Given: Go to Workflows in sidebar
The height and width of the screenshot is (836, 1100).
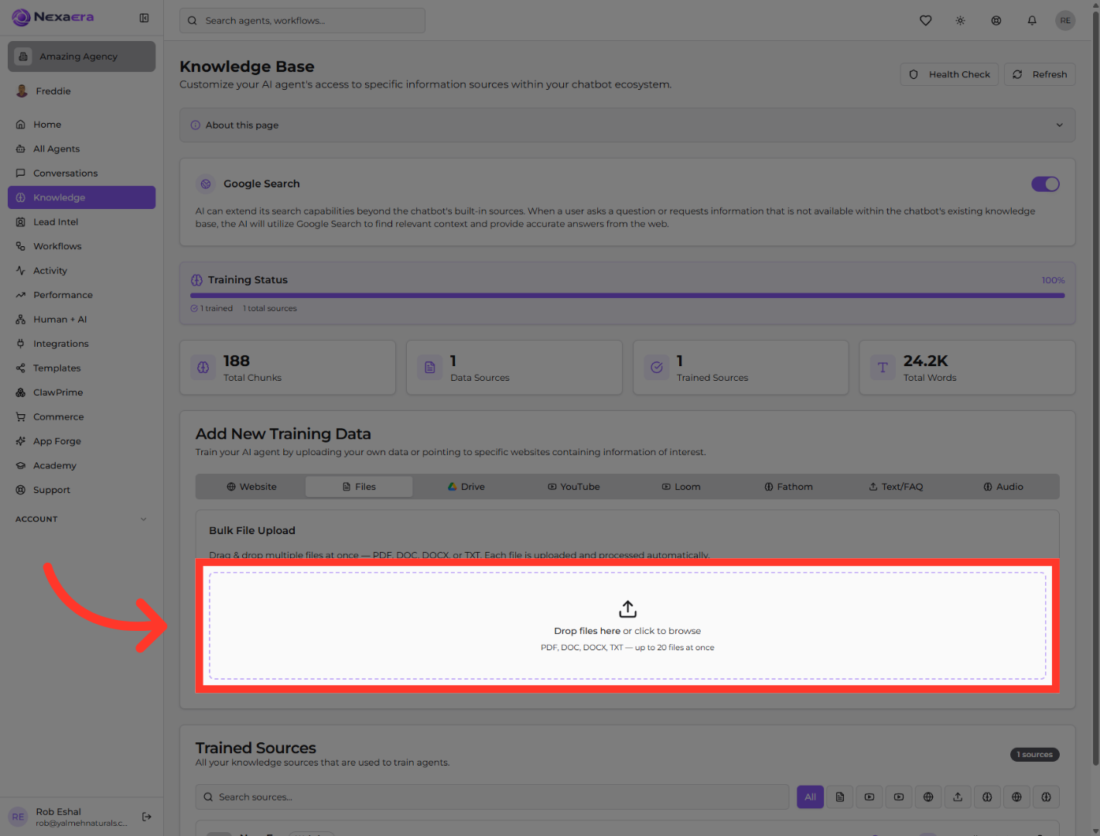Looking at the screenshot, I should [x=81, y=246].
